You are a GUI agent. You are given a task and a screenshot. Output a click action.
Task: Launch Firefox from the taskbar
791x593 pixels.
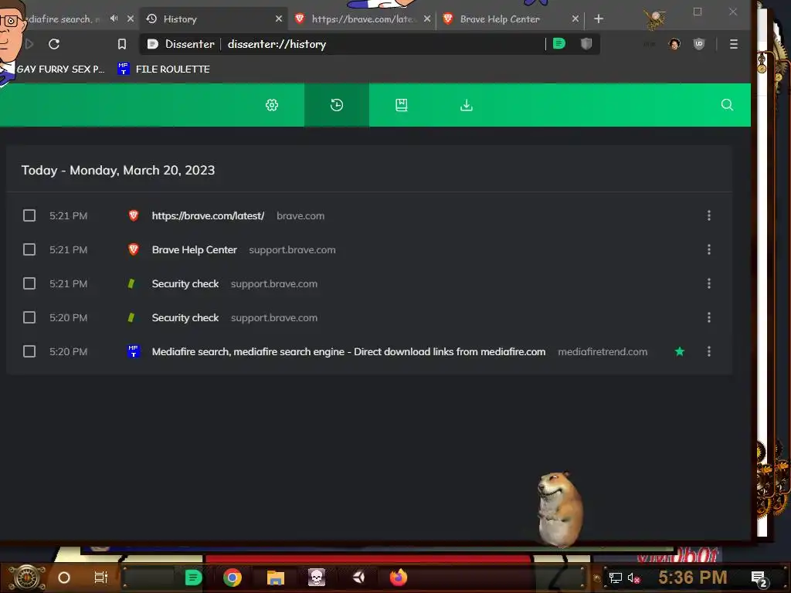tap(399, 578)
